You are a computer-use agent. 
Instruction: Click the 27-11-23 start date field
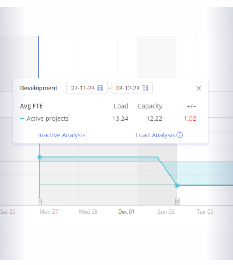[87, 88]
